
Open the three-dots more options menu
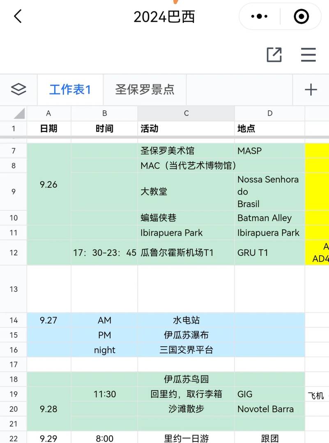pyautogui.click(x=259, y=17)
